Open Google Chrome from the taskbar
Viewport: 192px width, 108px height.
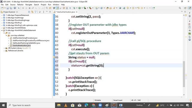pyautogui.click(x=93, y=105)
